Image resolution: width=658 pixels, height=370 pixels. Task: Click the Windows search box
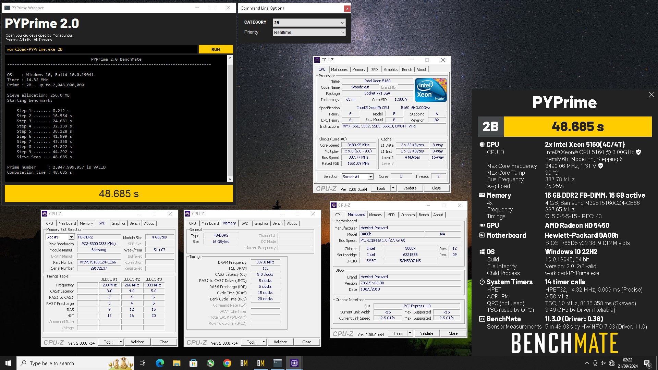point(75,363)
